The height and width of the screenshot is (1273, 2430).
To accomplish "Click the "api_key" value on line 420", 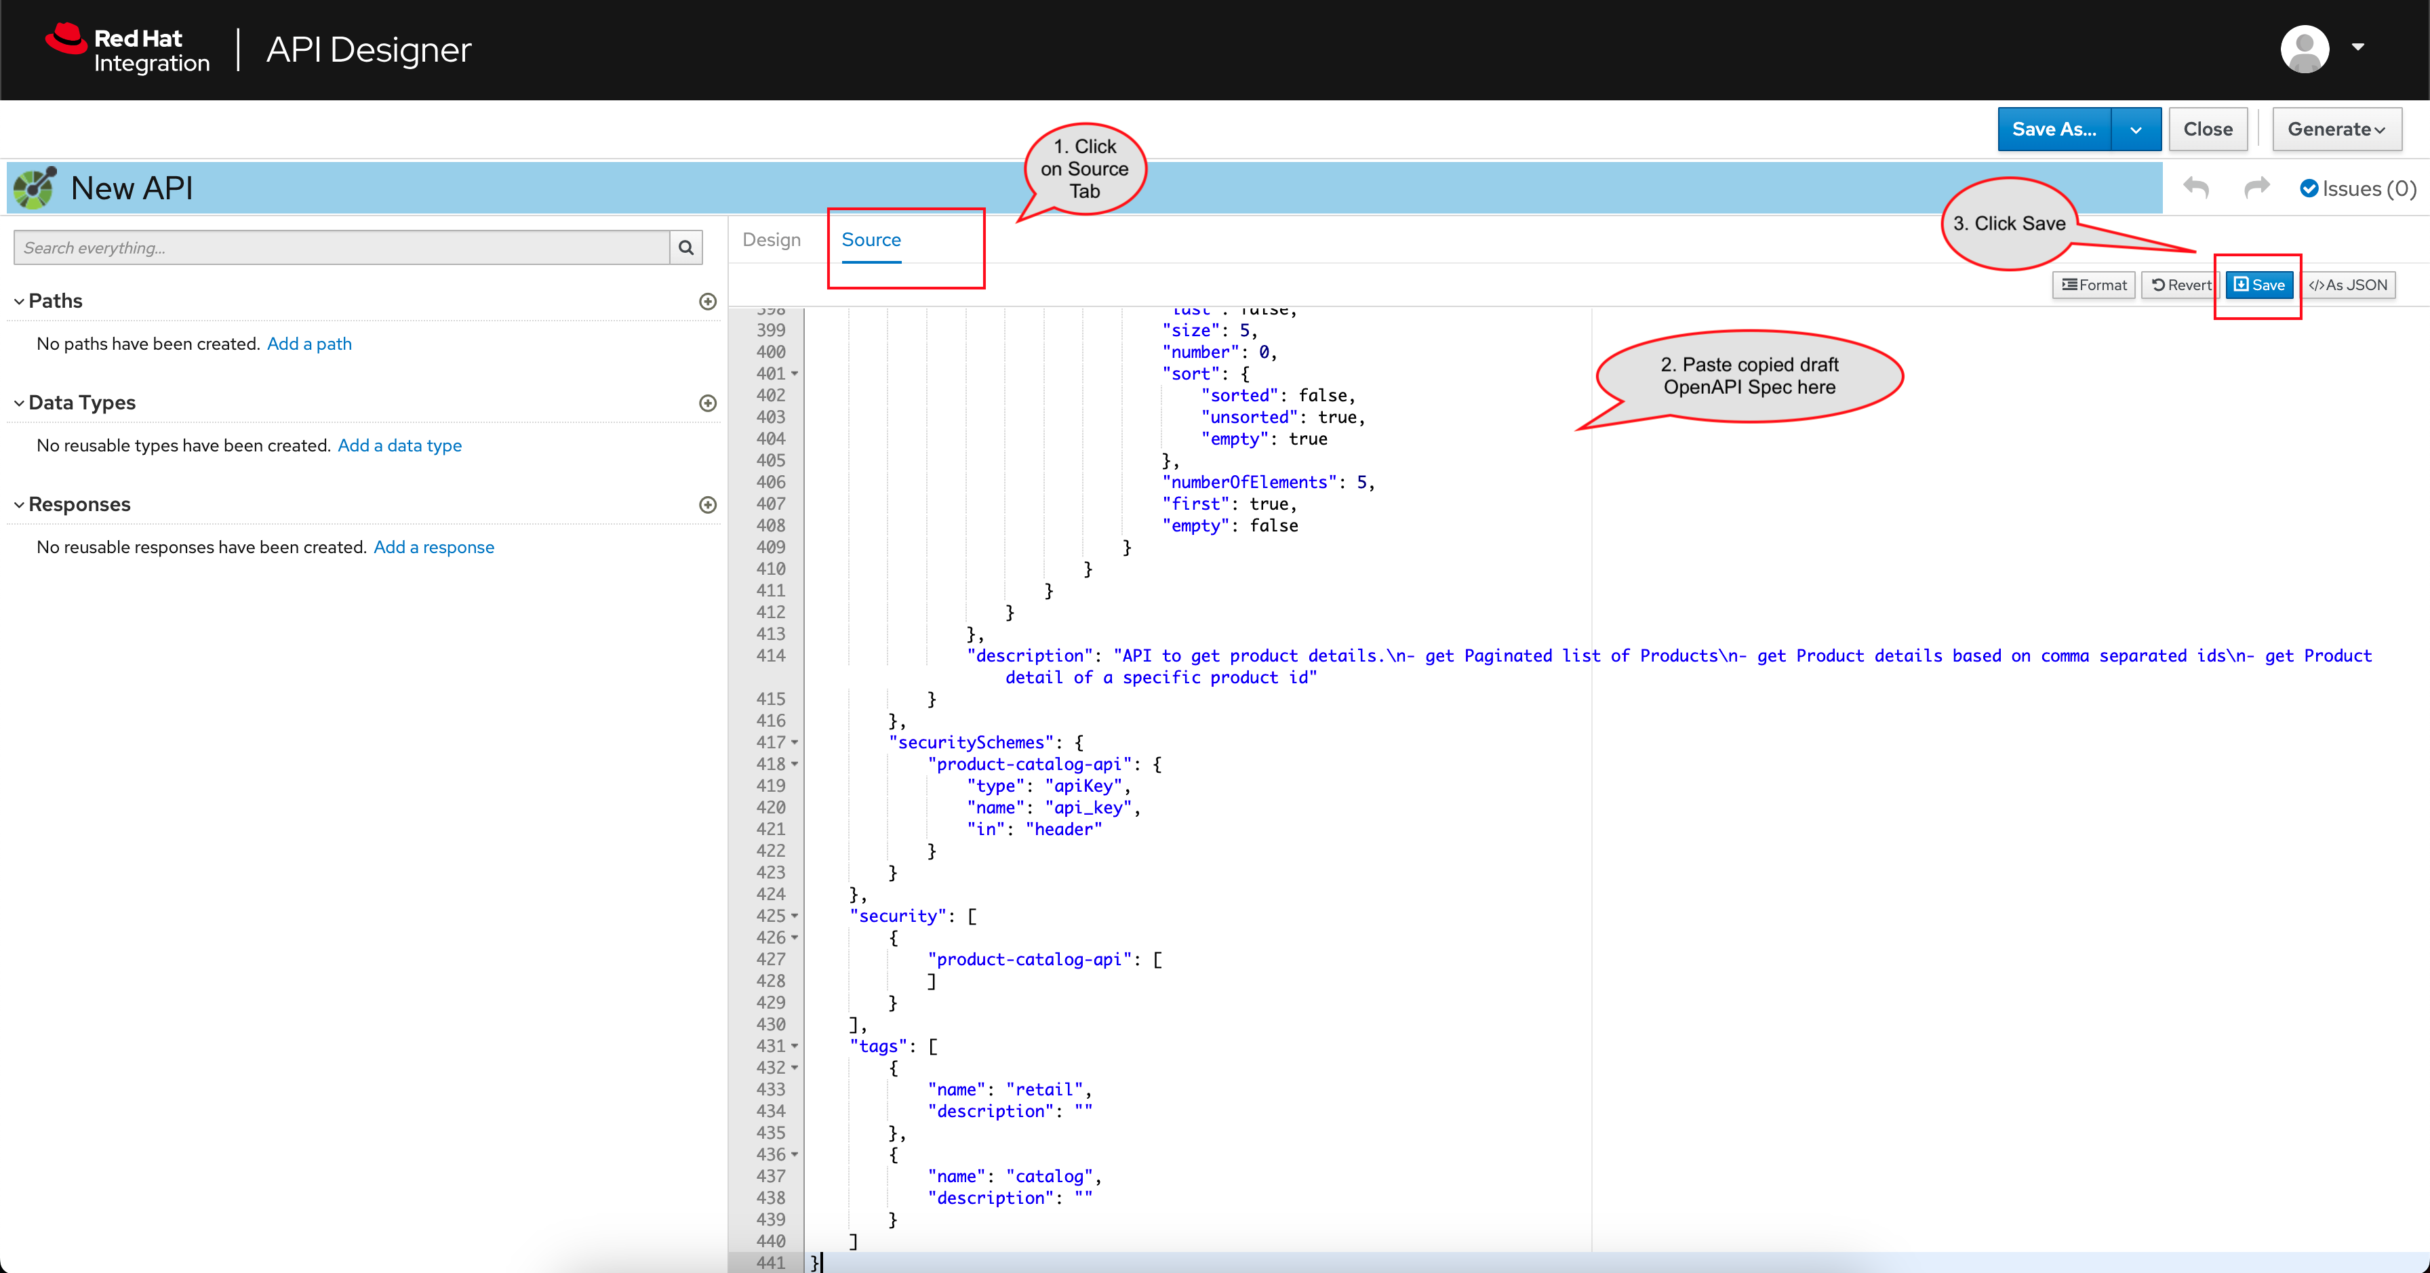I will coord(1088,808).
